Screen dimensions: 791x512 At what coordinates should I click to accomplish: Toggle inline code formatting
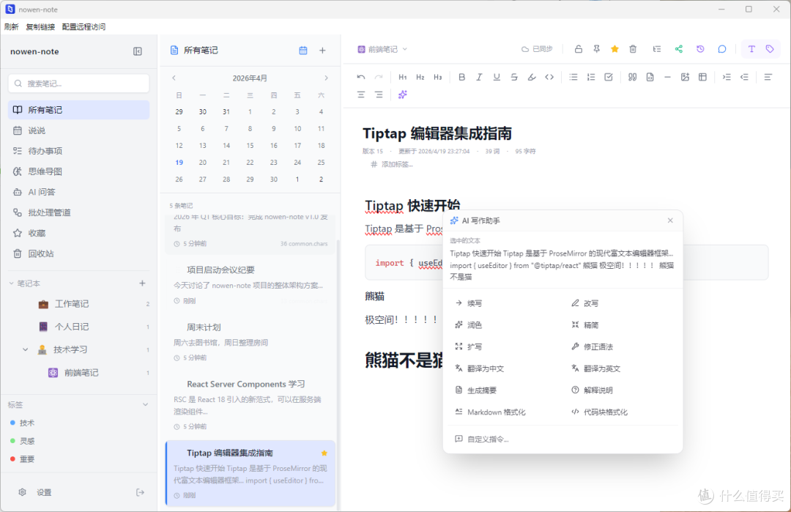tap(549, 77)
